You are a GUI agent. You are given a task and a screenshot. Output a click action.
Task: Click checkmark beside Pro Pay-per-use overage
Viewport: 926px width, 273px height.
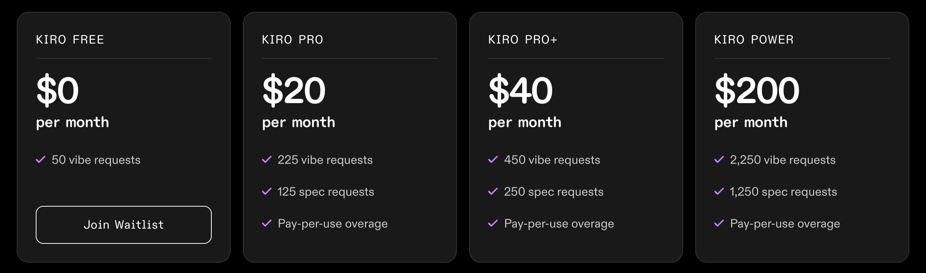click(267, 223)
